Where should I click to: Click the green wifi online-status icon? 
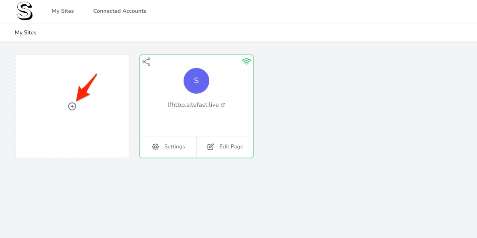247,62
